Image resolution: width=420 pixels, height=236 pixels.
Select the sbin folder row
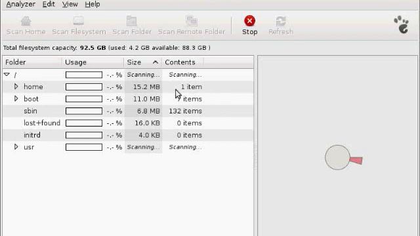coord(128,111)
